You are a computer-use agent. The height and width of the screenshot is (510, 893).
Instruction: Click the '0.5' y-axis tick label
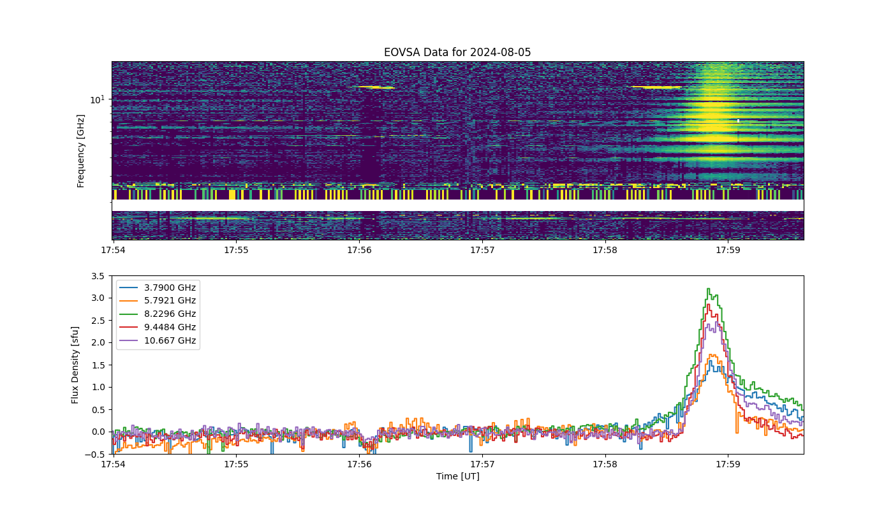click(x=100, y=410)
